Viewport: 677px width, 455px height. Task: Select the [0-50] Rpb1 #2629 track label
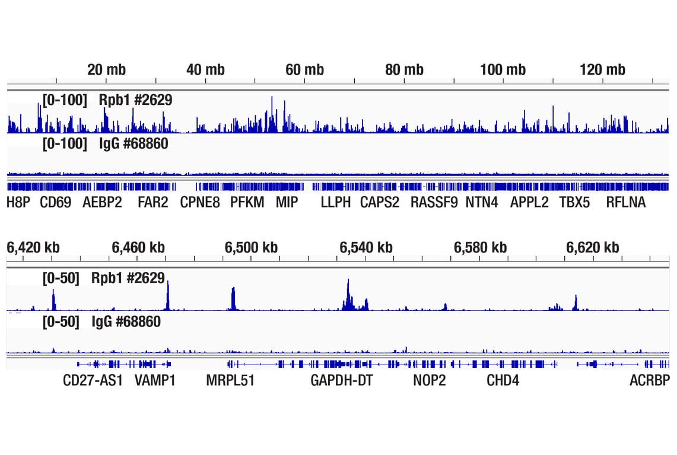[x=103, y=278]
